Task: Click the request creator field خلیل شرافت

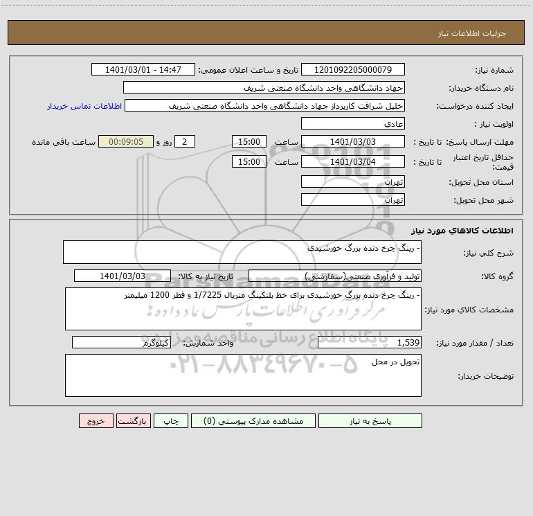Action: (265, 105)
